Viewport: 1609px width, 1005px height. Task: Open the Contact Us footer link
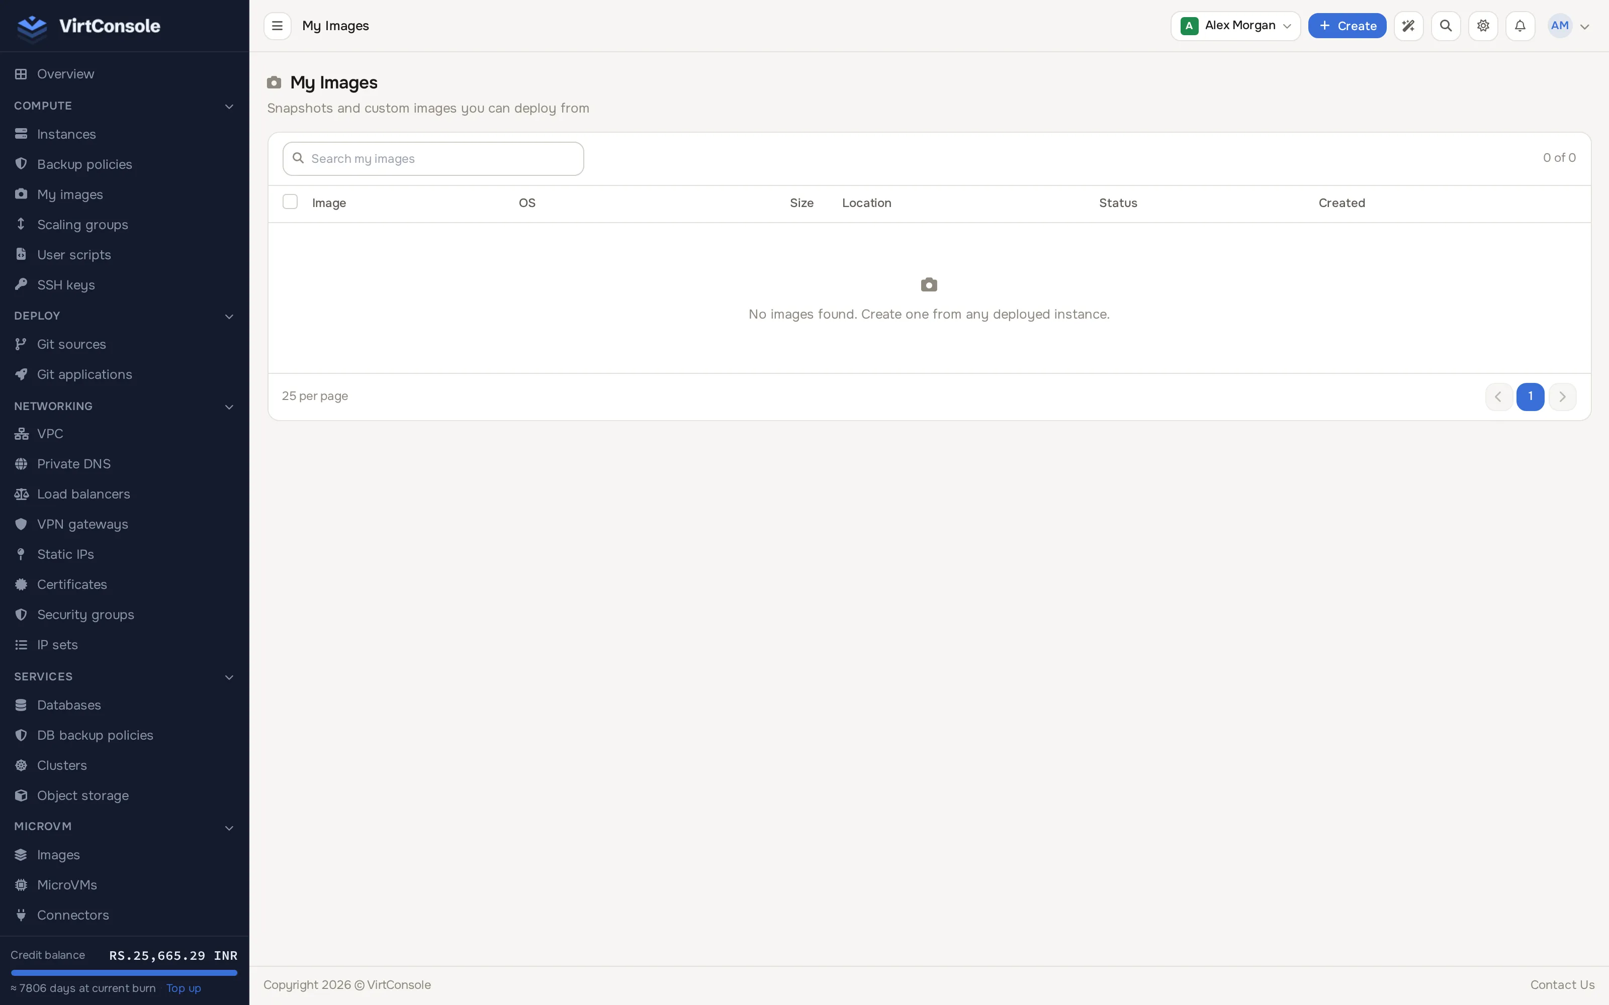coord(1562,984)
